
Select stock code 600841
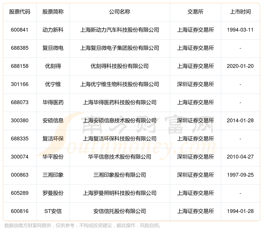[20, 30]
